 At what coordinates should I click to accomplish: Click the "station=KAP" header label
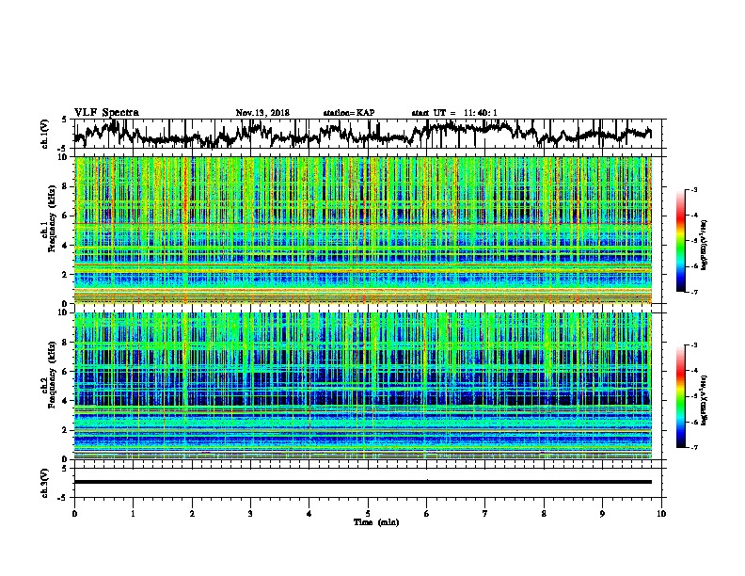tap(349, 113)
